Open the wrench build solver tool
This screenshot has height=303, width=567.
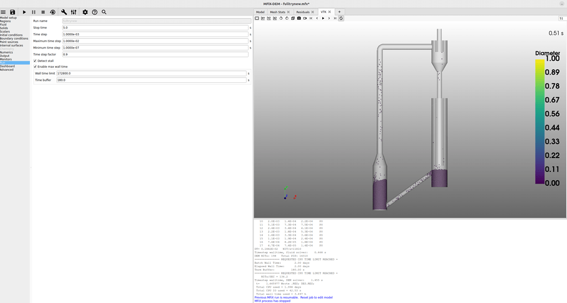[x=64, y=12]
